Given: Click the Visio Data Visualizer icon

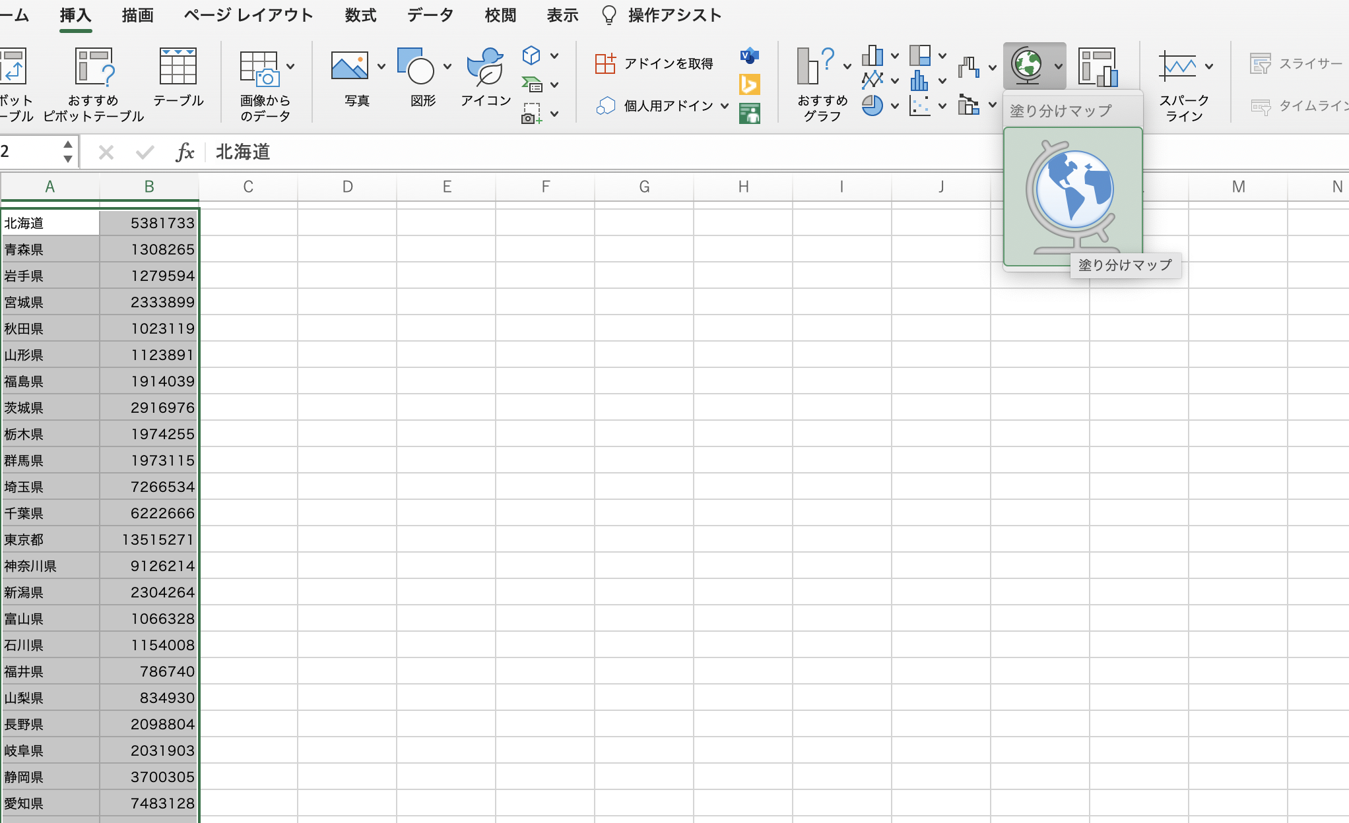Looking at the screenshot, I should [x=750, y=56].
